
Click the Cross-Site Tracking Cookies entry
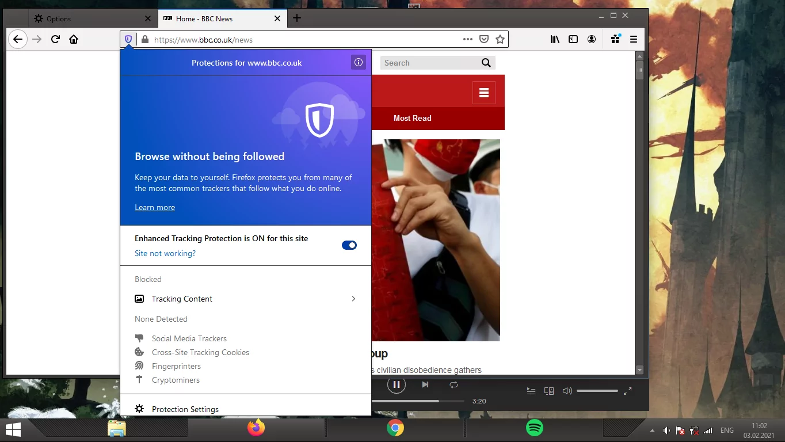(x=200, y=352)
